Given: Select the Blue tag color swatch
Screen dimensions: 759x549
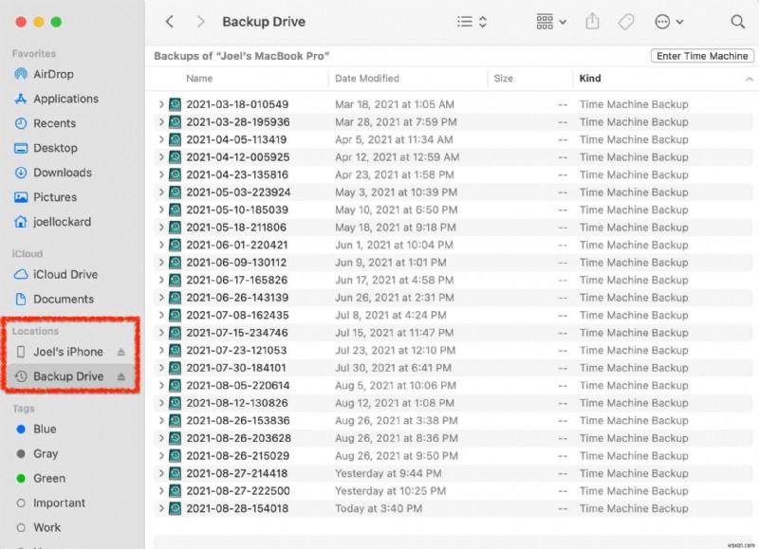Looking at the screenshot, I should tap(21, 430).
